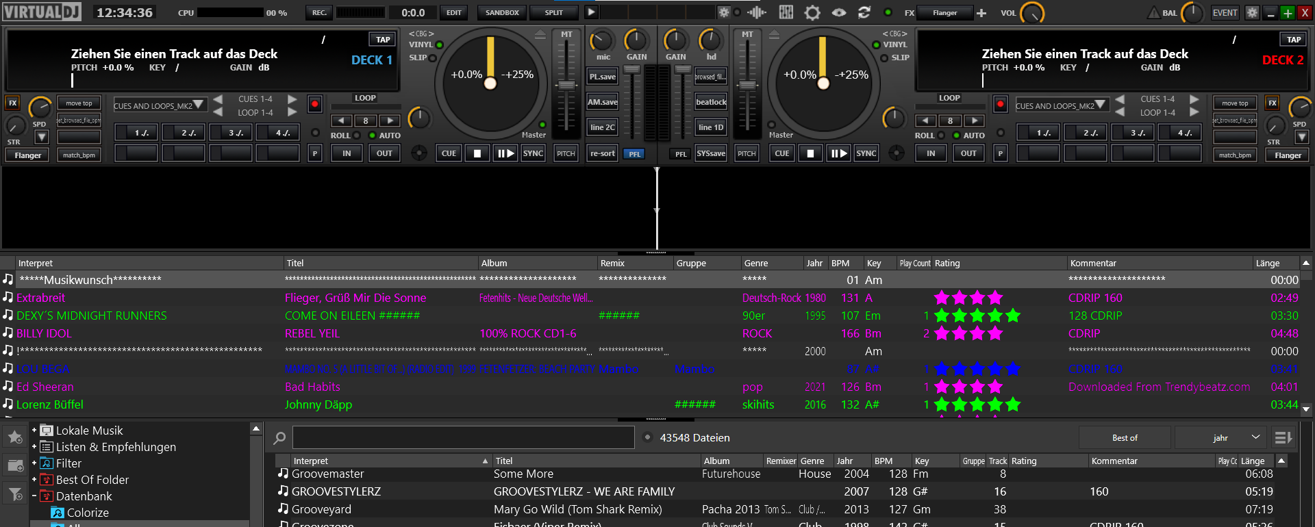Play/pause deck 1
This screenshot has height=527, width=1315.
click(505, 153)
